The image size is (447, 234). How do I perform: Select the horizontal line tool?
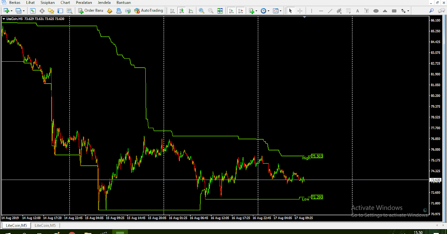(321, 10)
